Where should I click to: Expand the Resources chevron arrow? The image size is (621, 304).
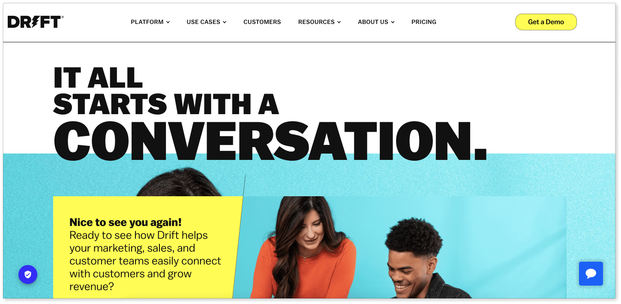339,22
